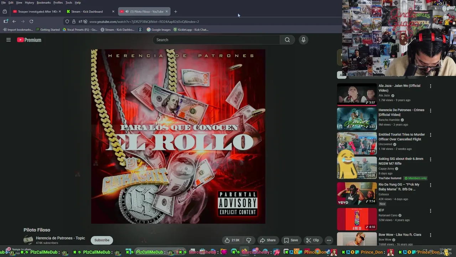The height and width of the screenshot is (257, 456).
Task: Open the View menu
Action: 19,2
